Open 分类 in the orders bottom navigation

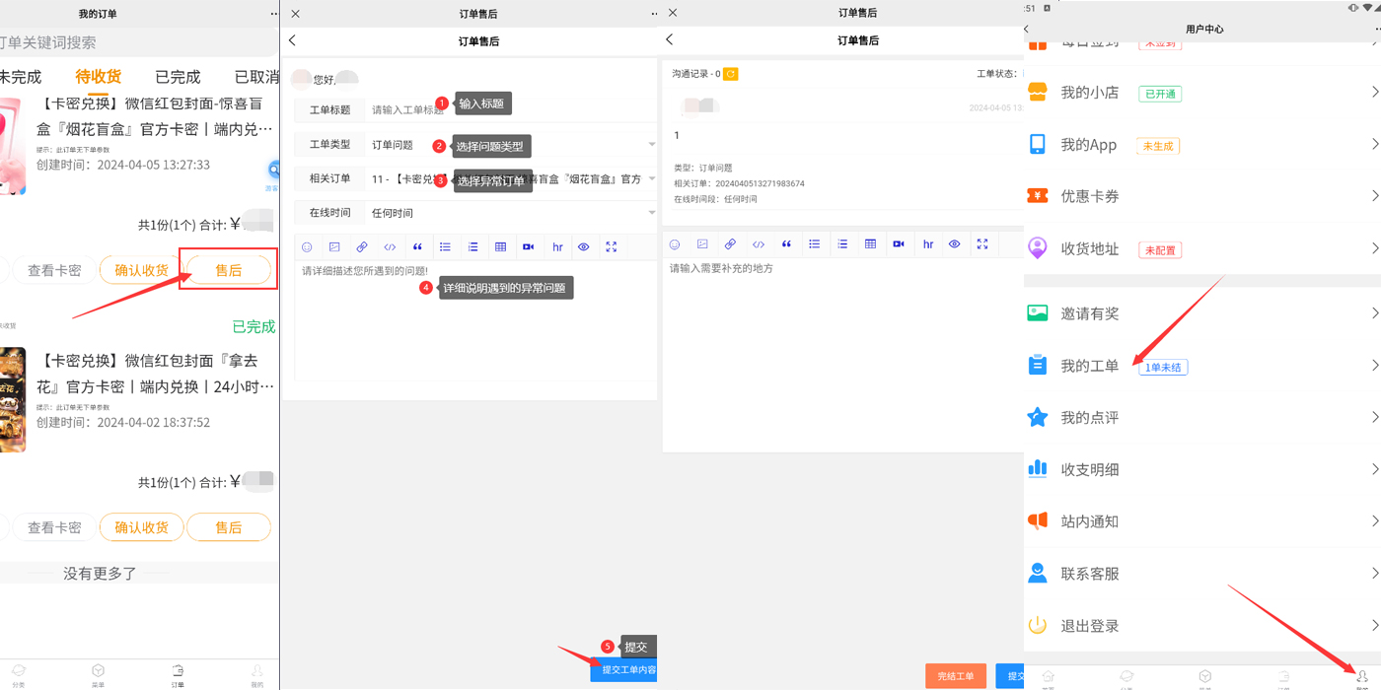pos(19,675)
